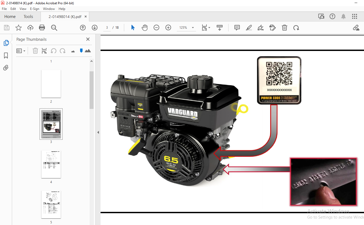Viewport: 364px width, 225px height.
Task: Open the Page Thumbnails panel icon
Action: 6,43
